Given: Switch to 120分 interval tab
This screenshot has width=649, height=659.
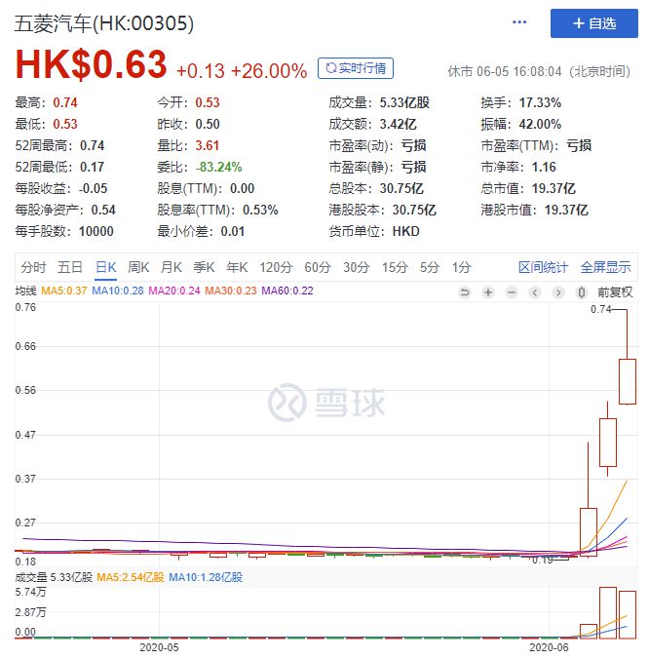Looking at the screenshot, I should 276,267.
